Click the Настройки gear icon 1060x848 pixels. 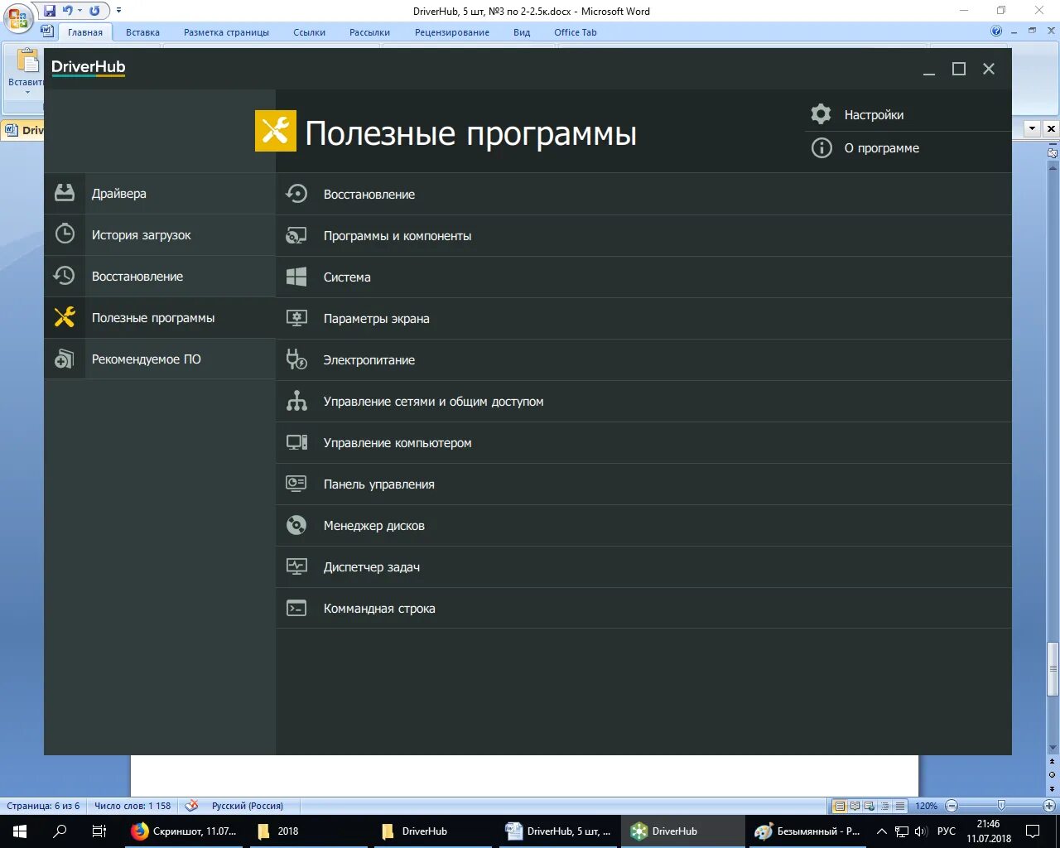(x=821, y=114)
